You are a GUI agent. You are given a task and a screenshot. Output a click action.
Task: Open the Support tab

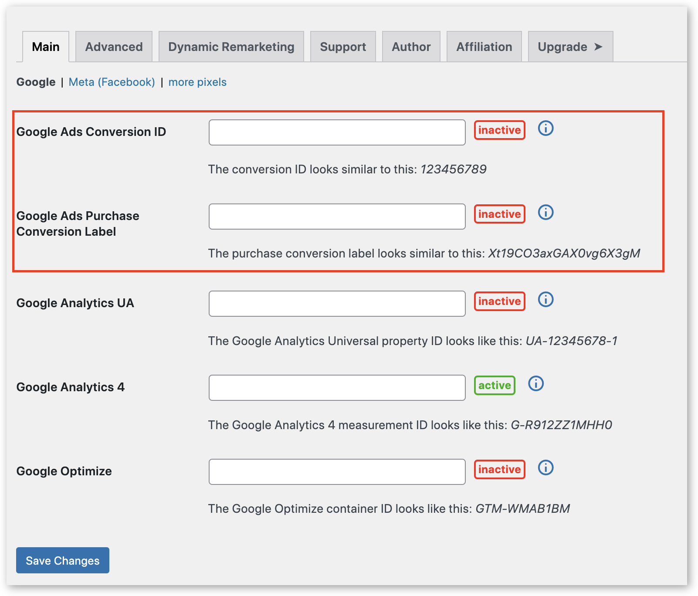pos(343,47)
